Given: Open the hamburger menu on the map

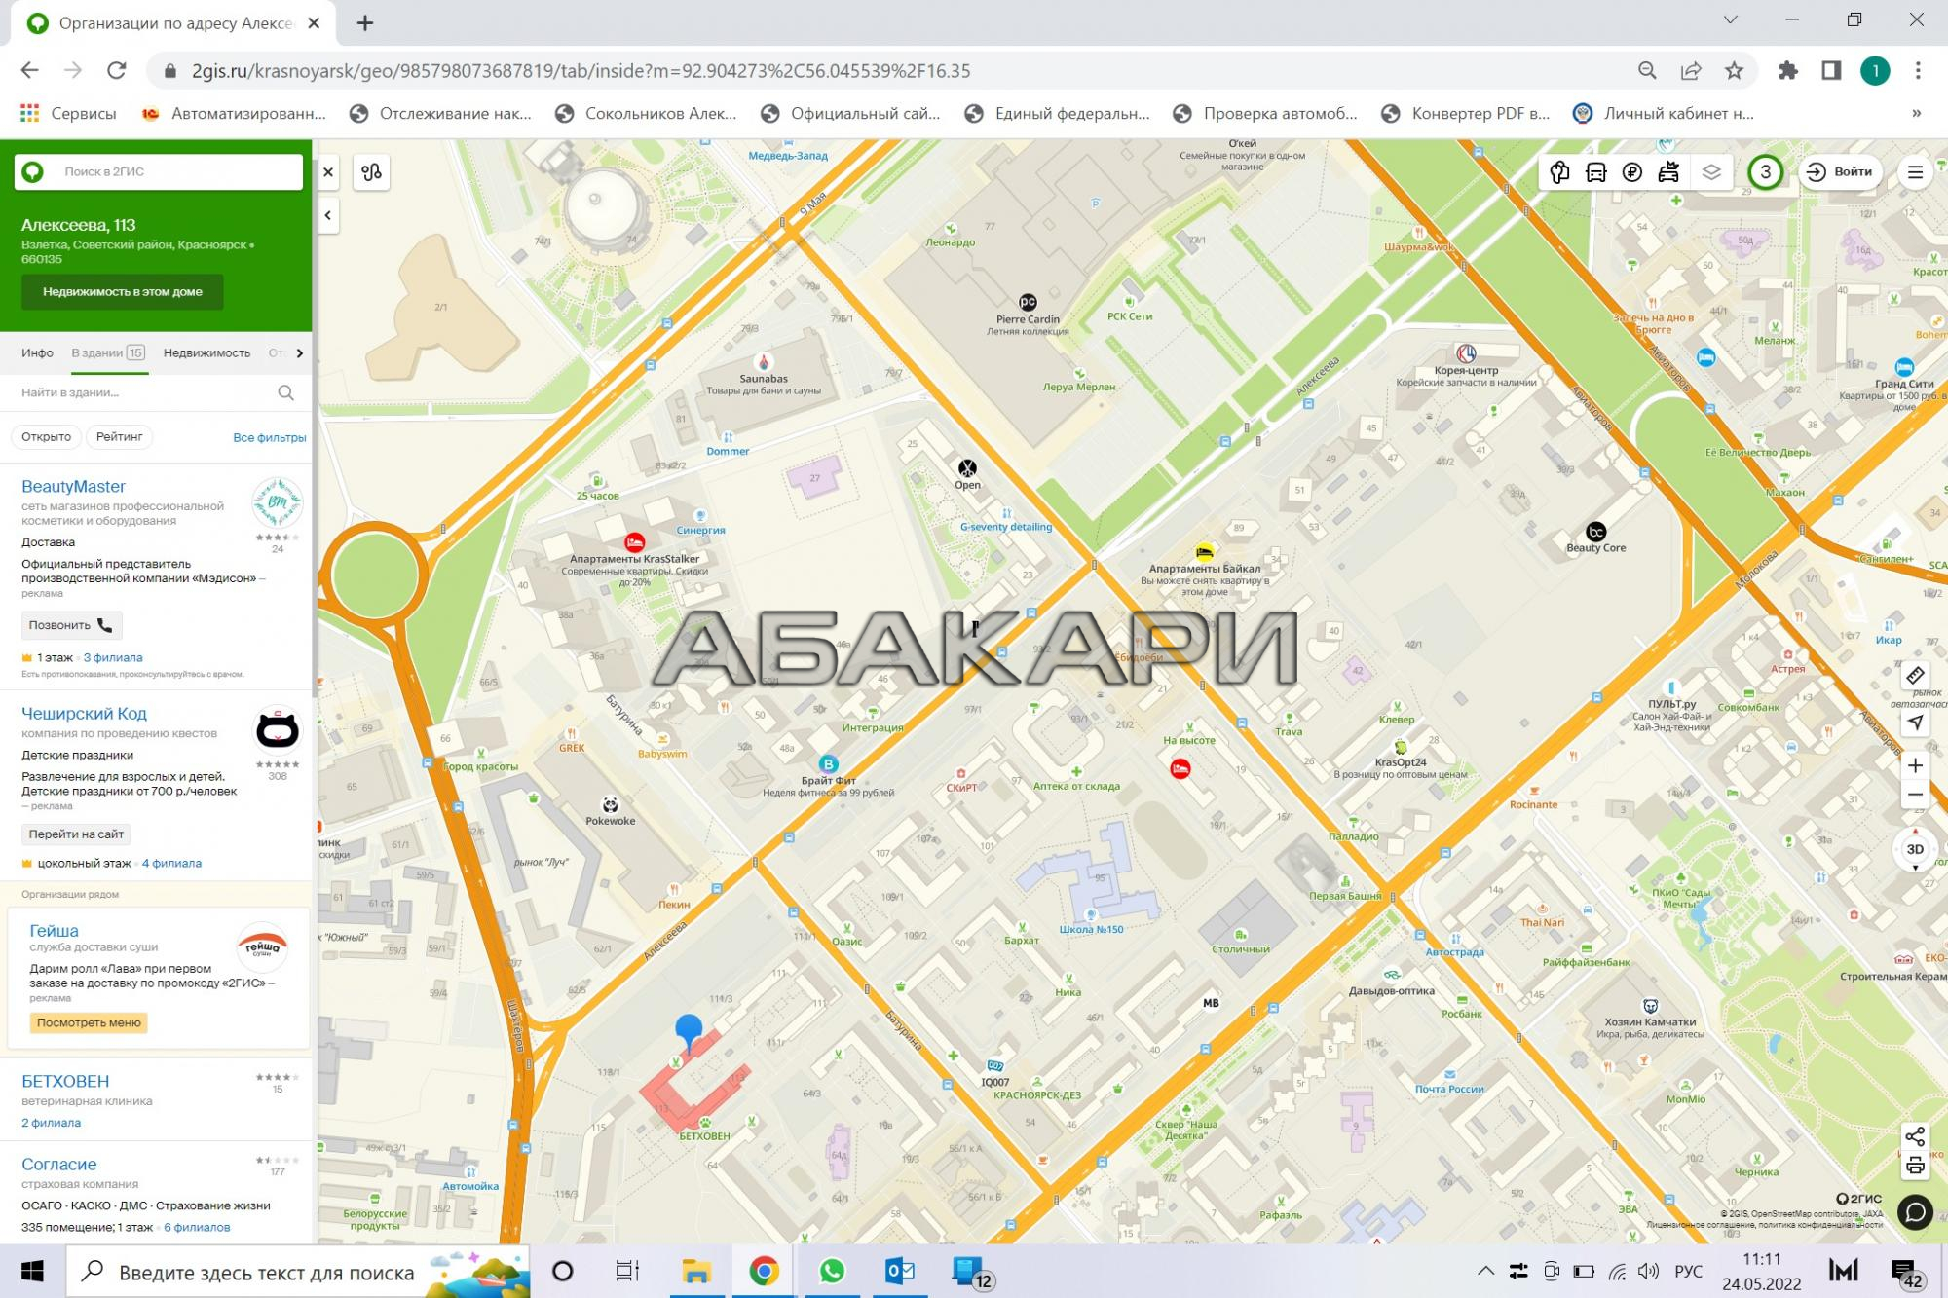Looking at the screenshot, I should (x=1915, y=172).
